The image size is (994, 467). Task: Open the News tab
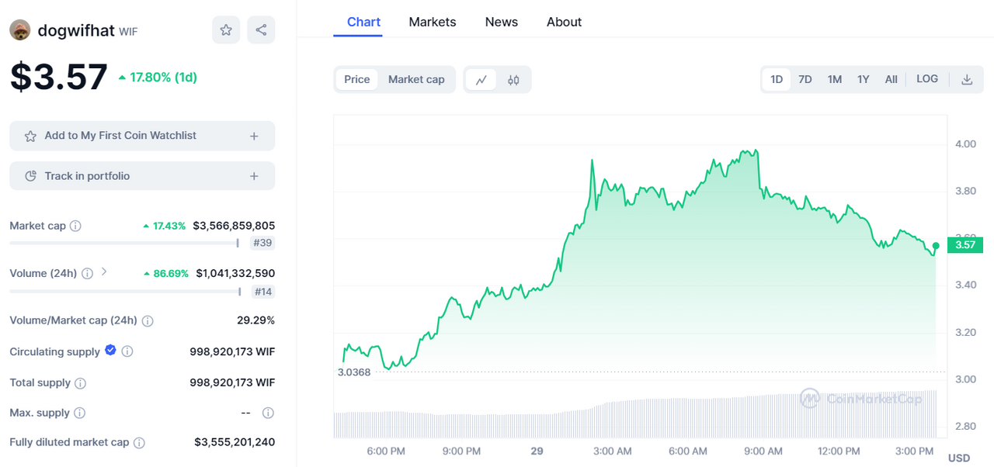click(502, 22)
